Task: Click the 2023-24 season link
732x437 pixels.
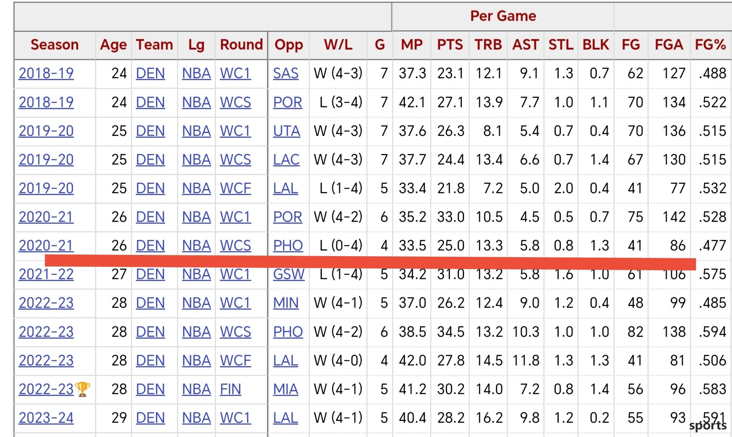Action: 46,418
